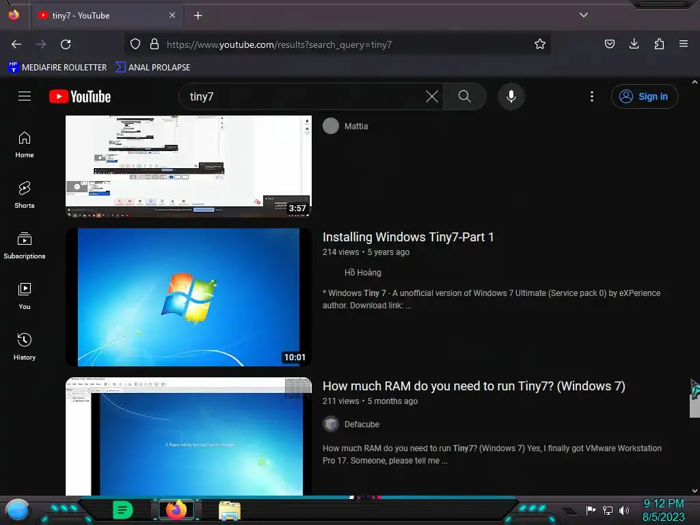
Task: Open Installing Windows Tiny7-Part 1 title
Action: 408,237
